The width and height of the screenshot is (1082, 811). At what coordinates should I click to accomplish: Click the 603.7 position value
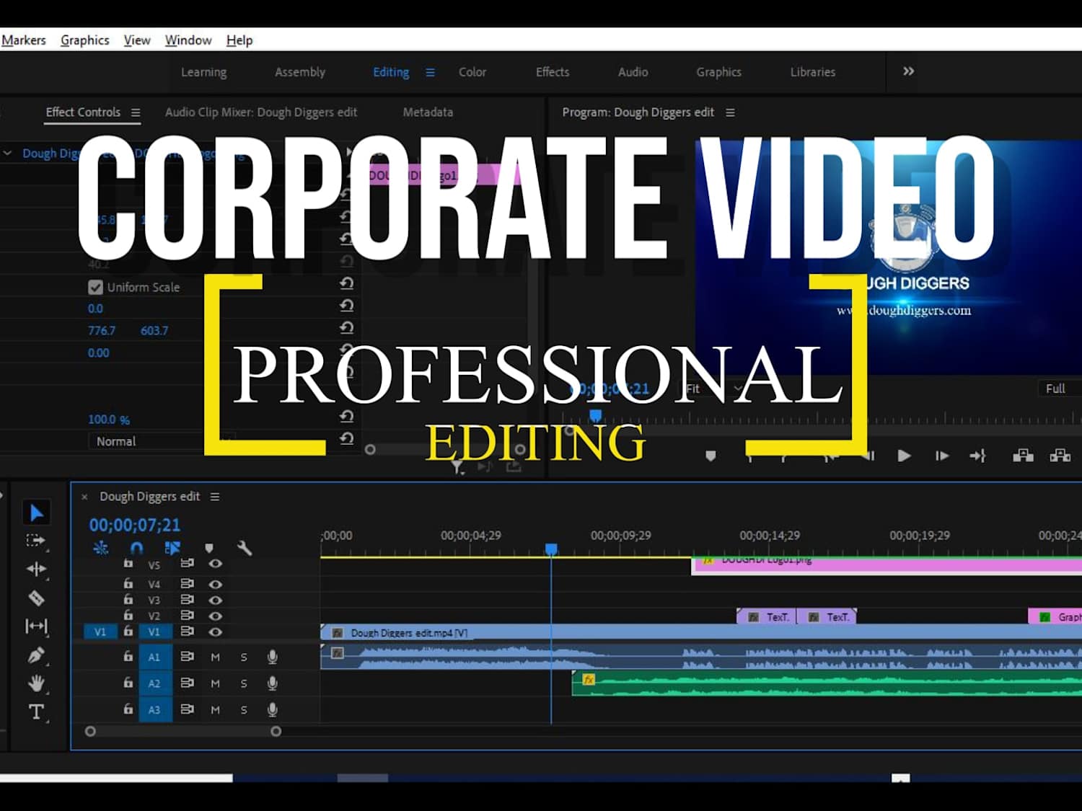(154, 330)
